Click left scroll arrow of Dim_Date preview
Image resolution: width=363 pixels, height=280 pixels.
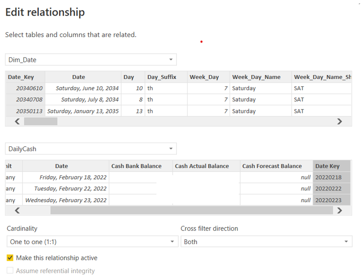pos(17,121)
